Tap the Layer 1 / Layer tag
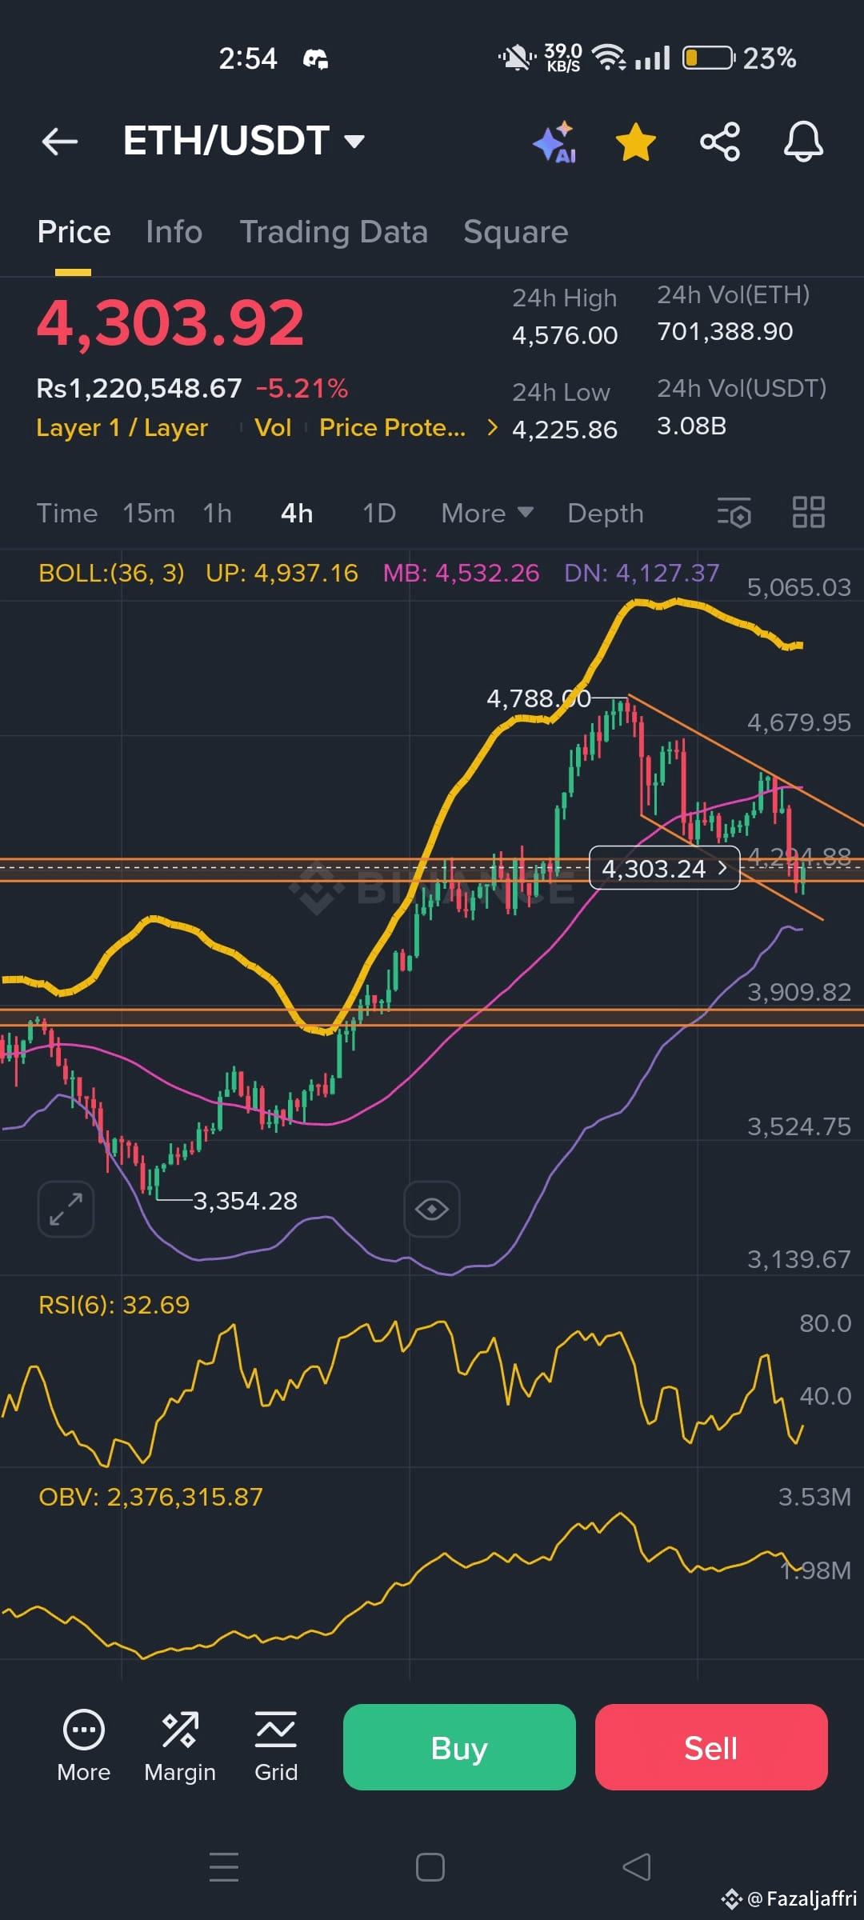 pyautogui.click(x=122, y=428)
